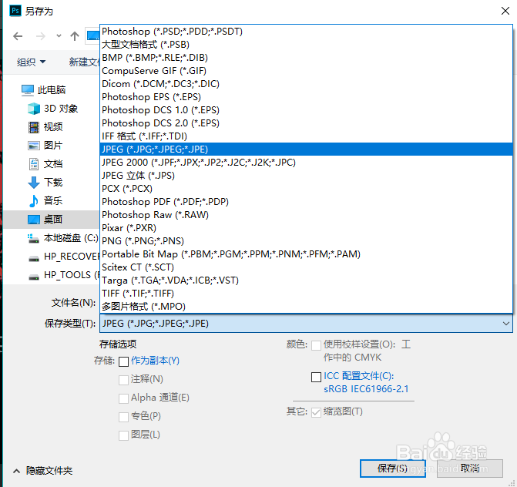Tick the 注释 checkbox
Screen dimensions: 517x487
point(123,380)
